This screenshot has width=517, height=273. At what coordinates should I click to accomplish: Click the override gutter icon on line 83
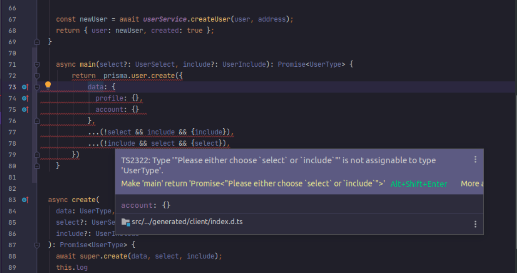[x=25, y=200]
